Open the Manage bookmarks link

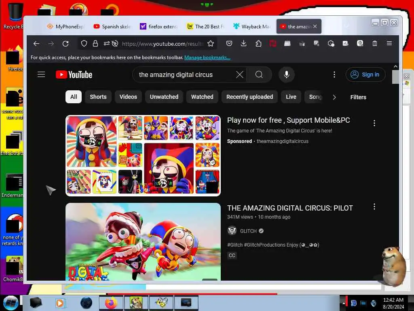click(207, 58)
